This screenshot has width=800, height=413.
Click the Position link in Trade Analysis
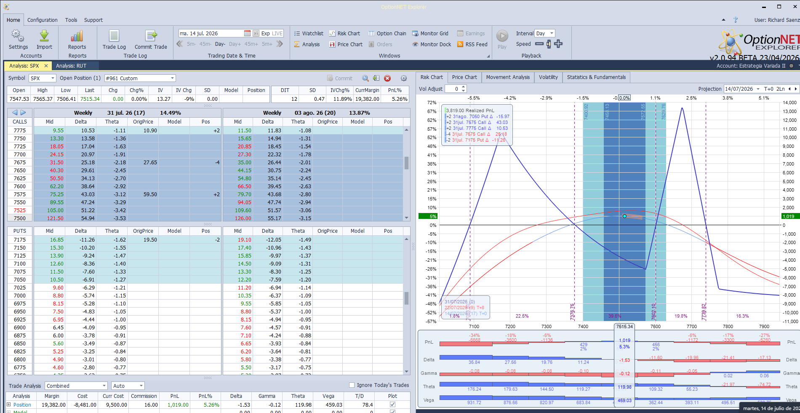coord(22,405)
